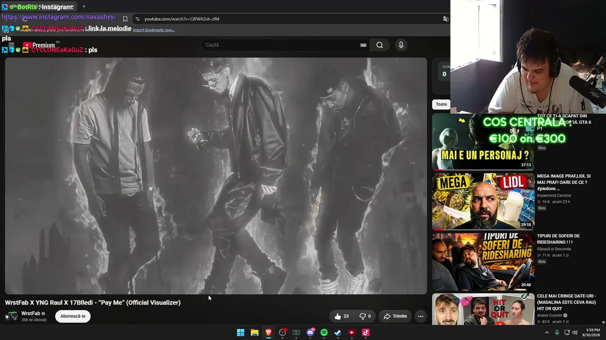Open the YouTube guide hamburger menu
The width and height of the screenshot is (606, 340).
tap(11, 45)
